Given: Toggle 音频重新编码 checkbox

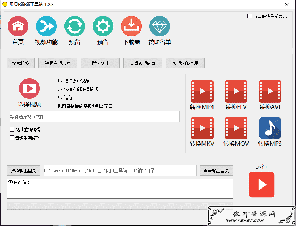Looking at the screenshot, I should pyautogui.click(x=12, y=138).
